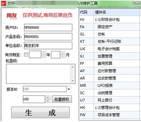Click the 用户ID input field
141x122 pixels.
[48, 28]
